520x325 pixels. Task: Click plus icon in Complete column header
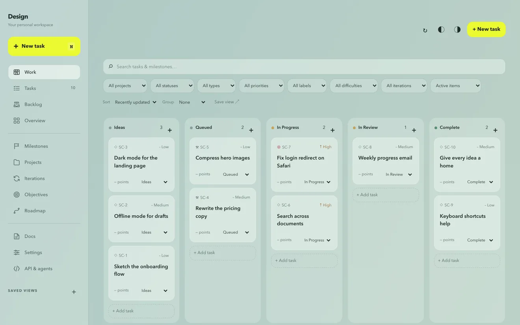pos(495,130)
